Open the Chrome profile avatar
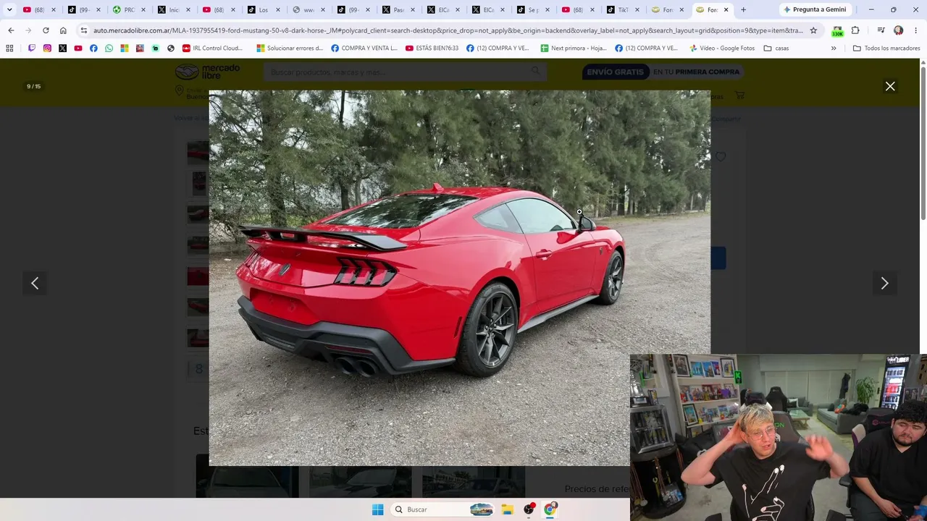927x521 pixels. pos(899,30)
